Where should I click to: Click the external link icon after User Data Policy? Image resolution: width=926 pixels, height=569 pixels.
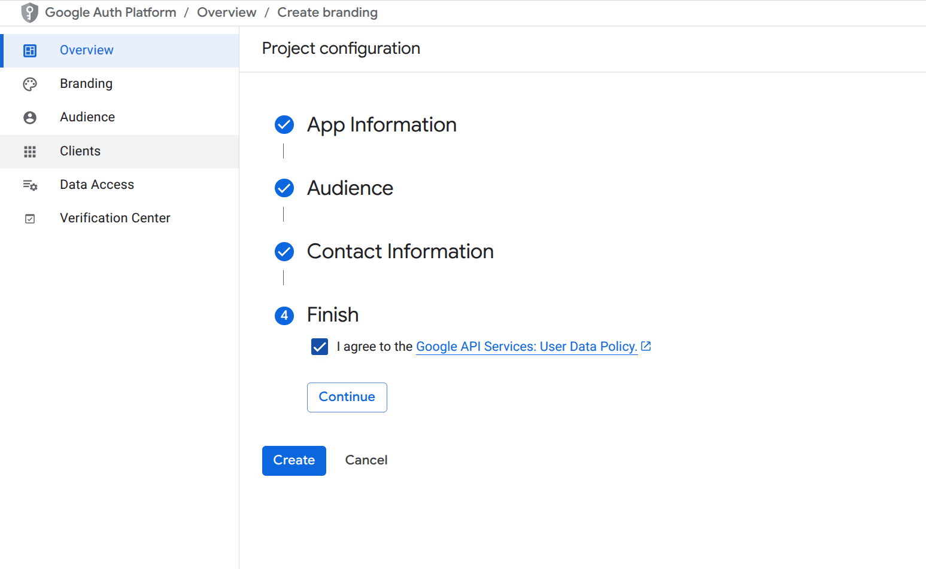click(x=646, y=346)
